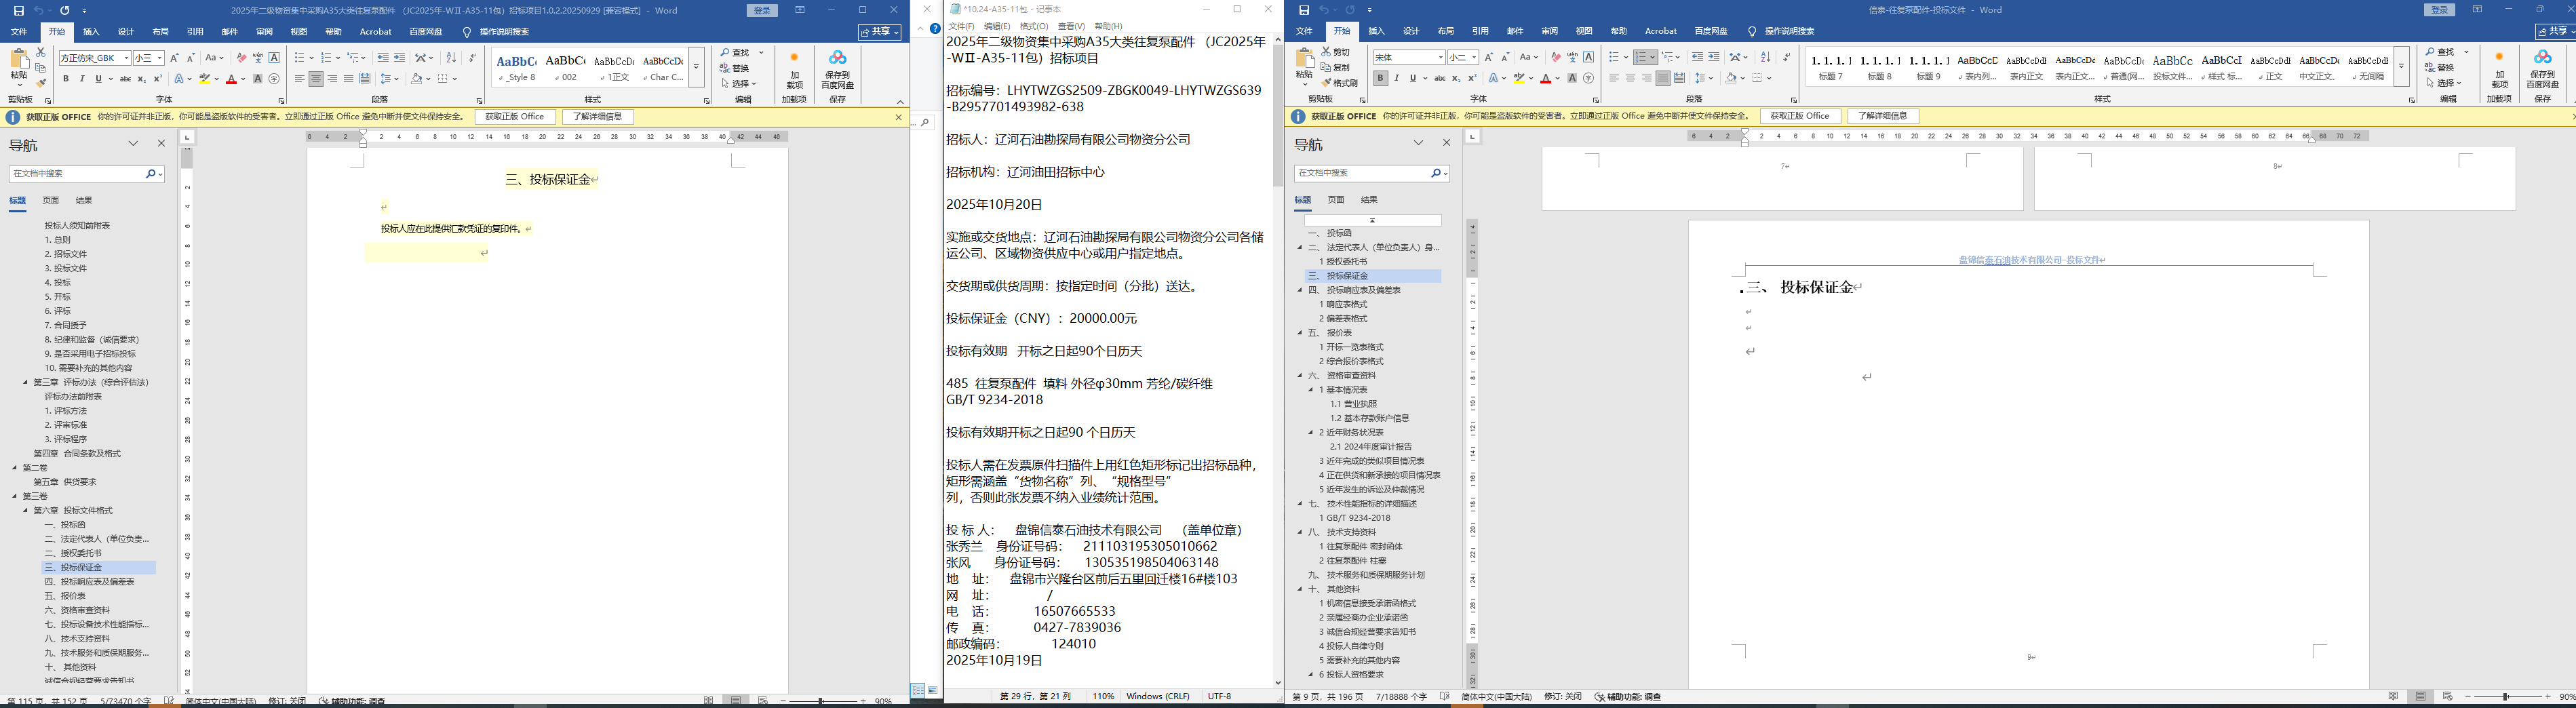The image size is (2576, 708).
Task: Click 操作说明搜索 box in left Word window
Action: coord(505,32)
